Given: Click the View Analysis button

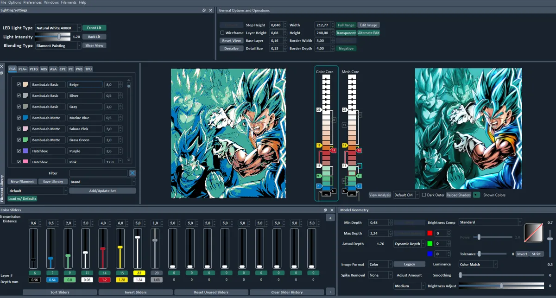Looking at the screenshot, I should click(380, 195).
